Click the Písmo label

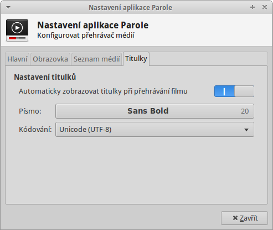coord(30,111)
